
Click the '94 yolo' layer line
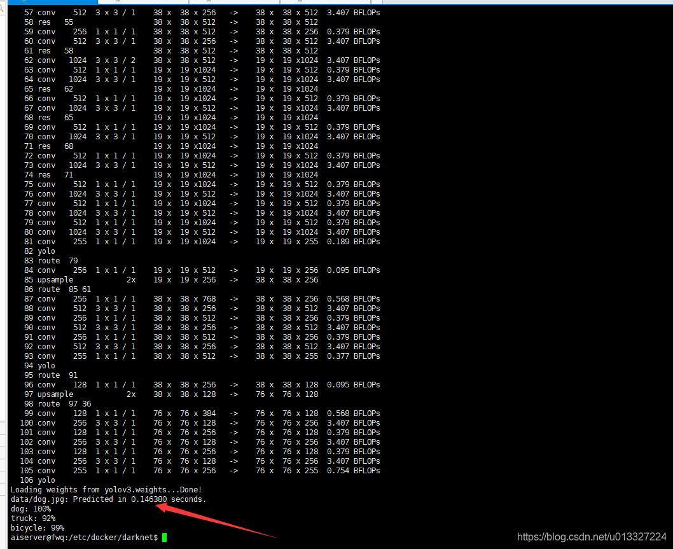pos(39,366)
